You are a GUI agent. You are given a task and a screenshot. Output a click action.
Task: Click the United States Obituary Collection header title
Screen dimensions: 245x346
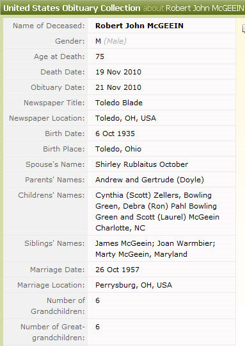click(72, 8)
